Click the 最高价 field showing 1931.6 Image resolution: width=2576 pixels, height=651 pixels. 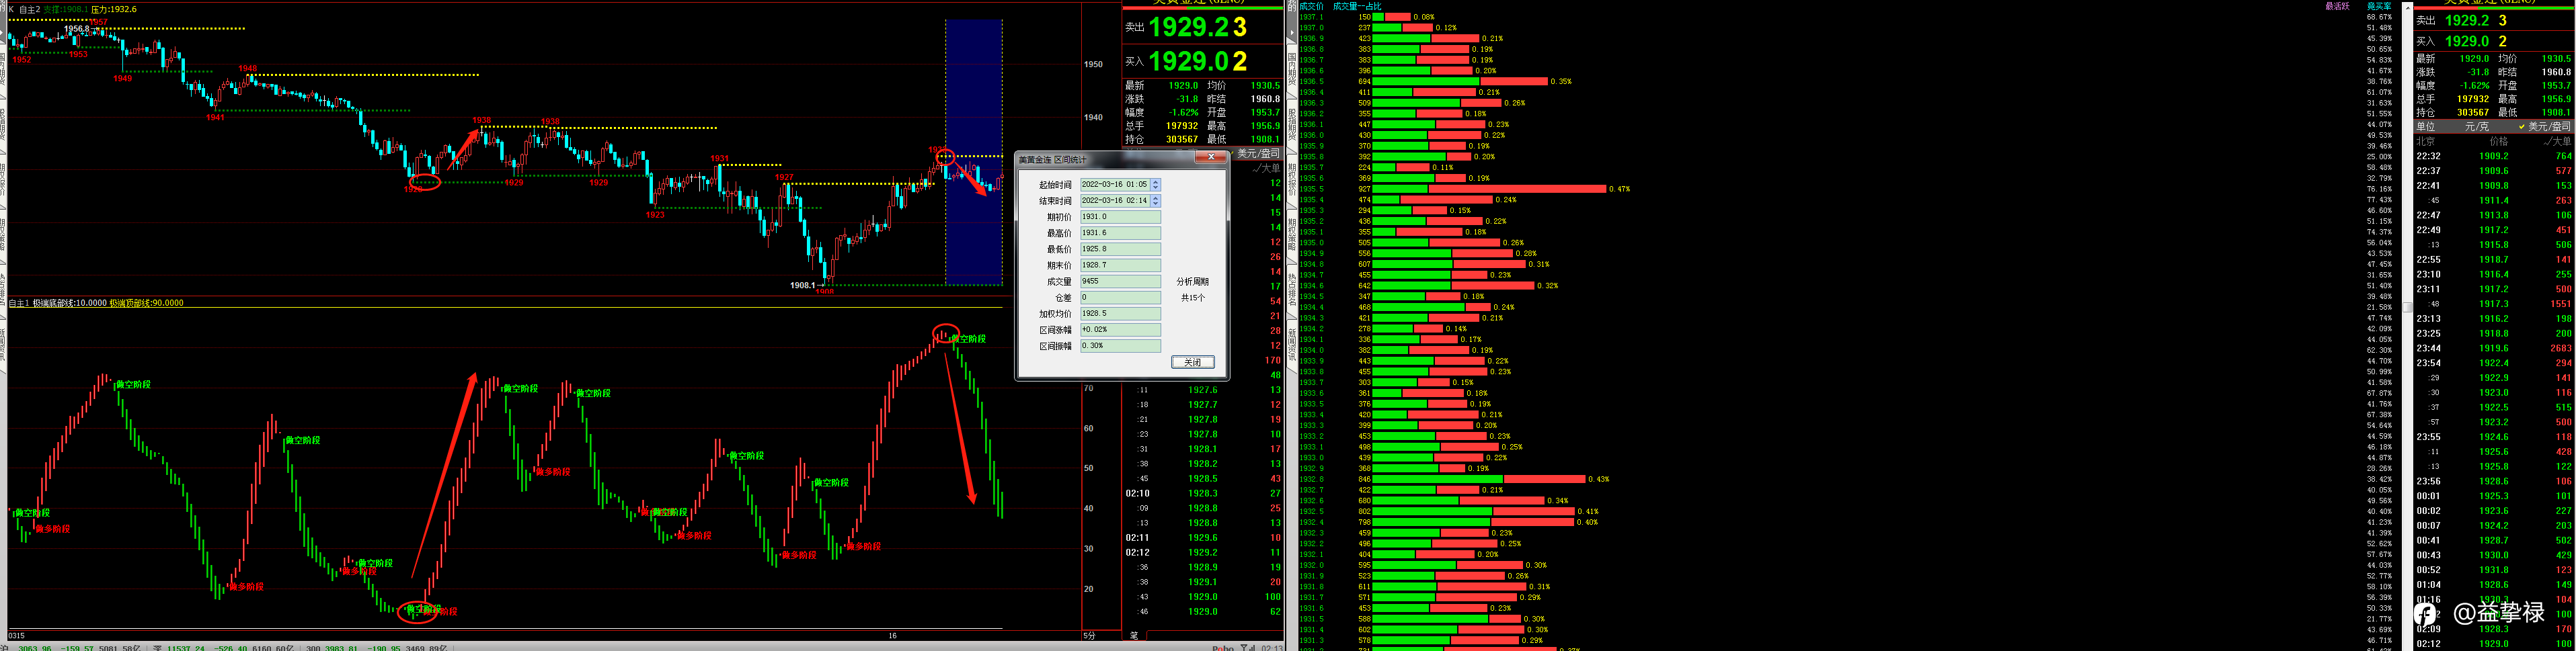[x=1120, y=232]
